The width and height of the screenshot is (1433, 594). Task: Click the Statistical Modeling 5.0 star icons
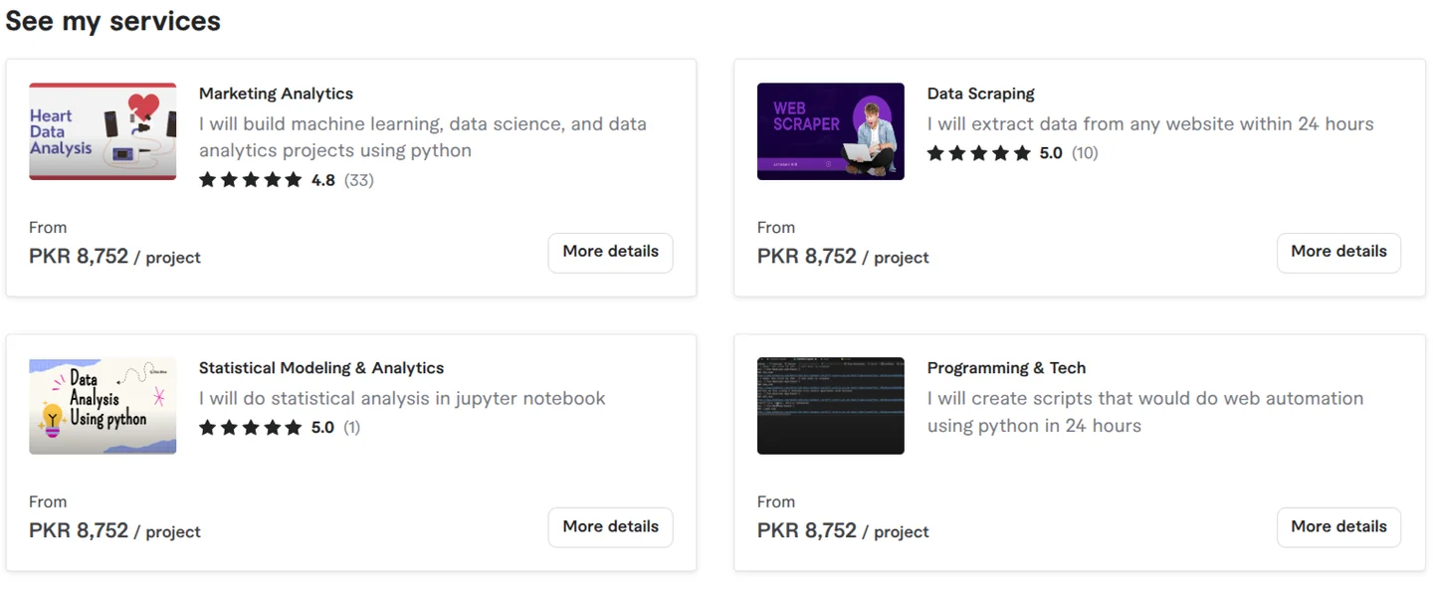250,428
